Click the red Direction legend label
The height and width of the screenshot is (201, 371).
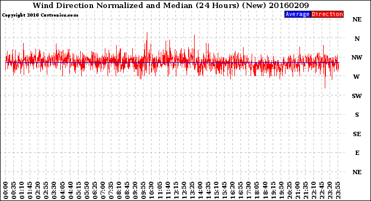tap(327, 14)
